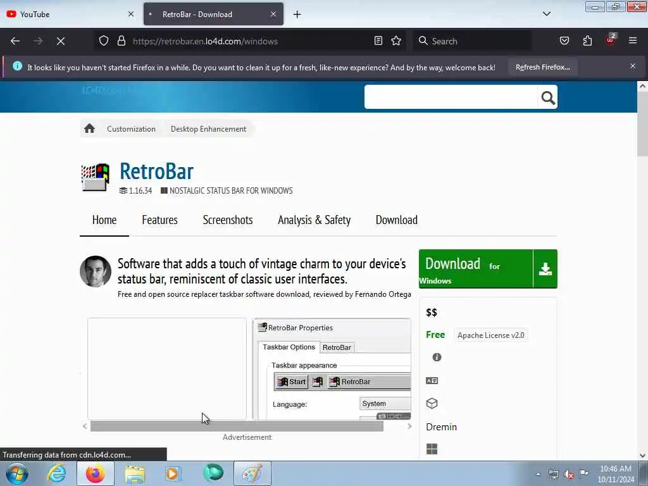This screenshot has width=648, height=486.
Task: Click the LO4D magnifier search button
Action: 548,97
